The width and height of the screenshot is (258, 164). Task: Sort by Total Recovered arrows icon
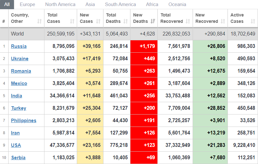[188, 21]
